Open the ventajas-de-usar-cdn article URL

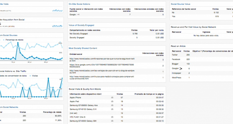point(102,72)
